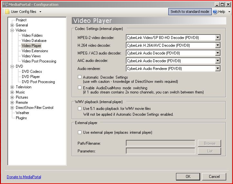Switch to standard mode
The width and height of the screenshot is (233, 184).
[x=190, y=12]
